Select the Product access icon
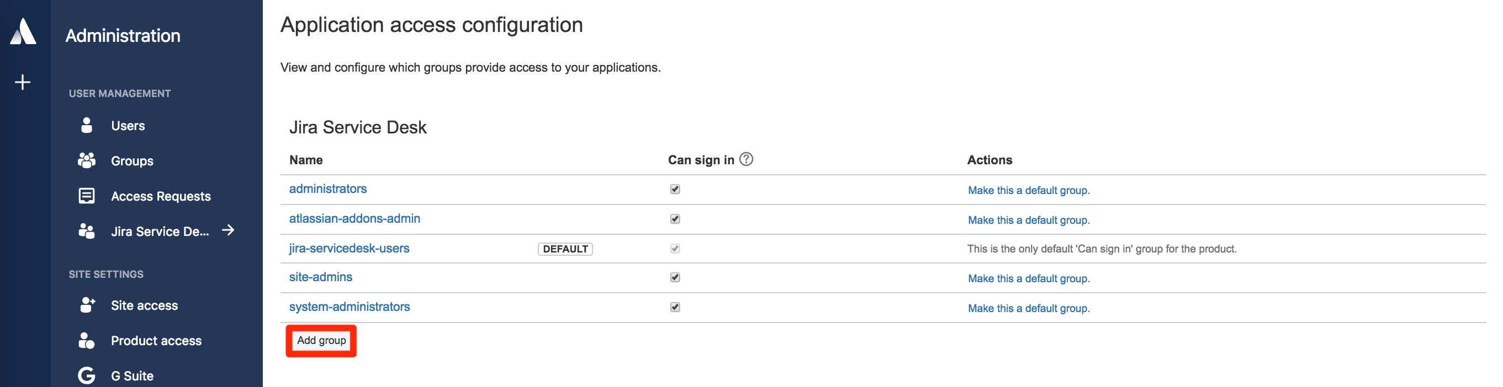The width and height of the screenshot is (1503, 387). (x=86, y=340)
